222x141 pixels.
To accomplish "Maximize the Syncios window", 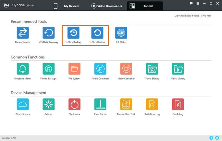I will click(211, 3).
